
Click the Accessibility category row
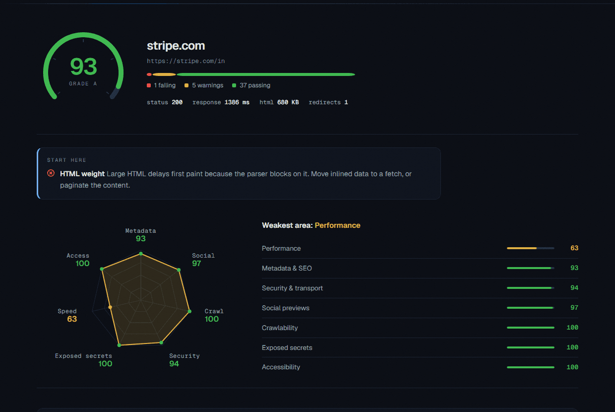point(420,367)
